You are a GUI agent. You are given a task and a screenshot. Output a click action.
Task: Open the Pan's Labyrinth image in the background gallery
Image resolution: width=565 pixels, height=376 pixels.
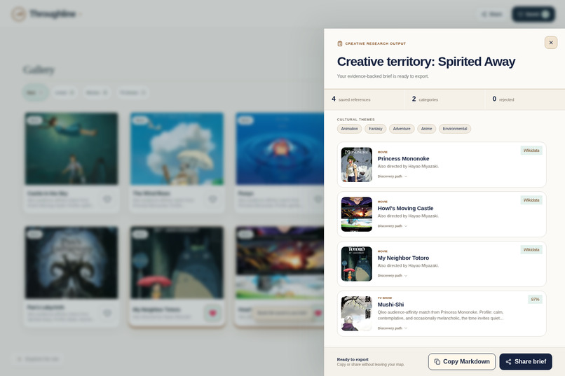tap(72, 263)
